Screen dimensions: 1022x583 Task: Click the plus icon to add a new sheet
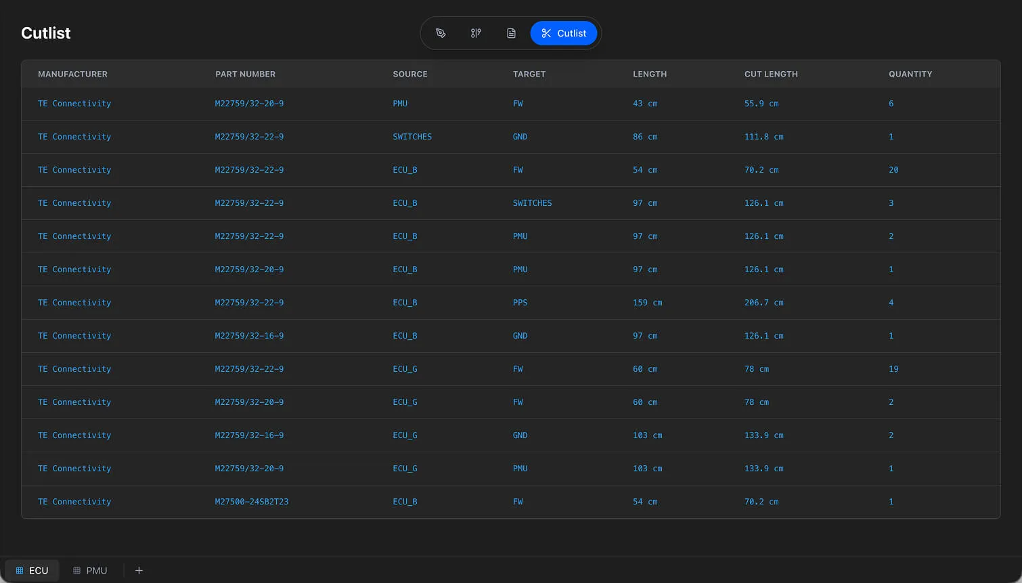(x=139, y=570)
